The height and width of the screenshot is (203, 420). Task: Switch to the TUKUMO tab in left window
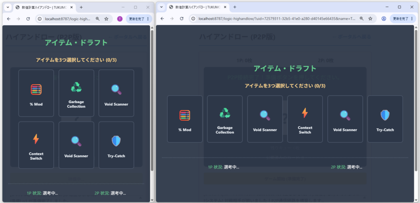coord(44,7)
